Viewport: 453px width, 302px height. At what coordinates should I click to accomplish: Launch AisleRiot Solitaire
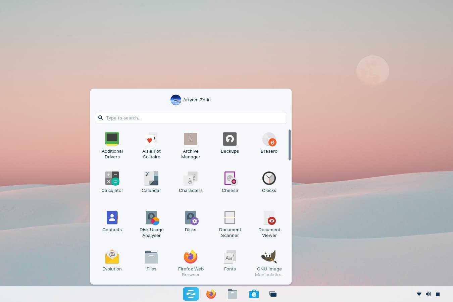click(x=151, y=146)
